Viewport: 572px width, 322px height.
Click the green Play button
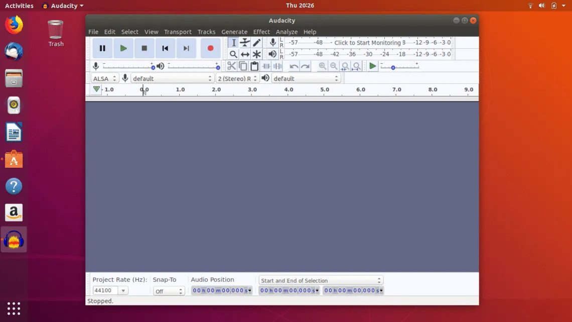click(x=123, y=48)
